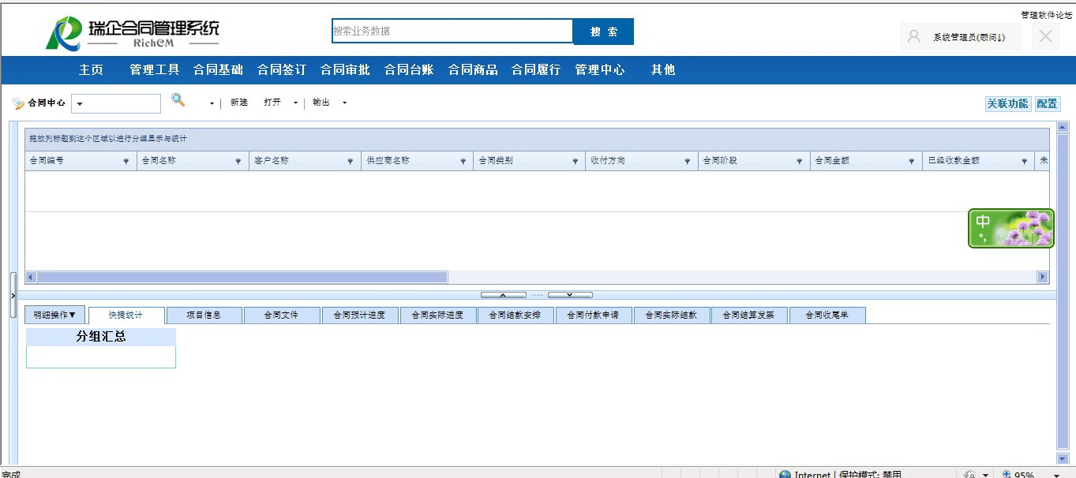Click the blue 搜索 button
The image size is (1076, 478).
click(x=604, y=32)
